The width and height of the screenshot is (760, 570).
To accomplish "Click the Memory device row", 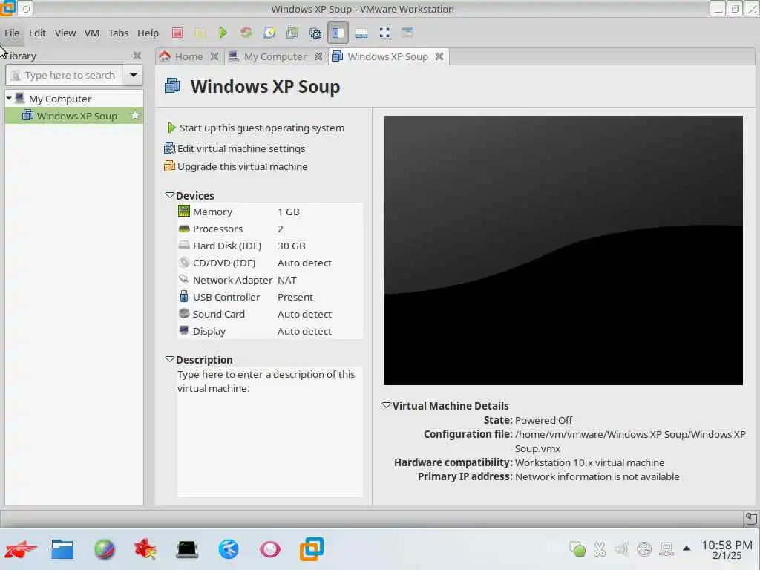I will 270,212.
